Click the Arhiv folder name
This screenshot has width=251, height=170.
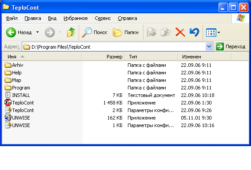click(x=18, y=65)
